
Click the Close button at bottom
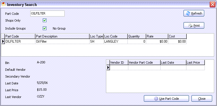202,99
